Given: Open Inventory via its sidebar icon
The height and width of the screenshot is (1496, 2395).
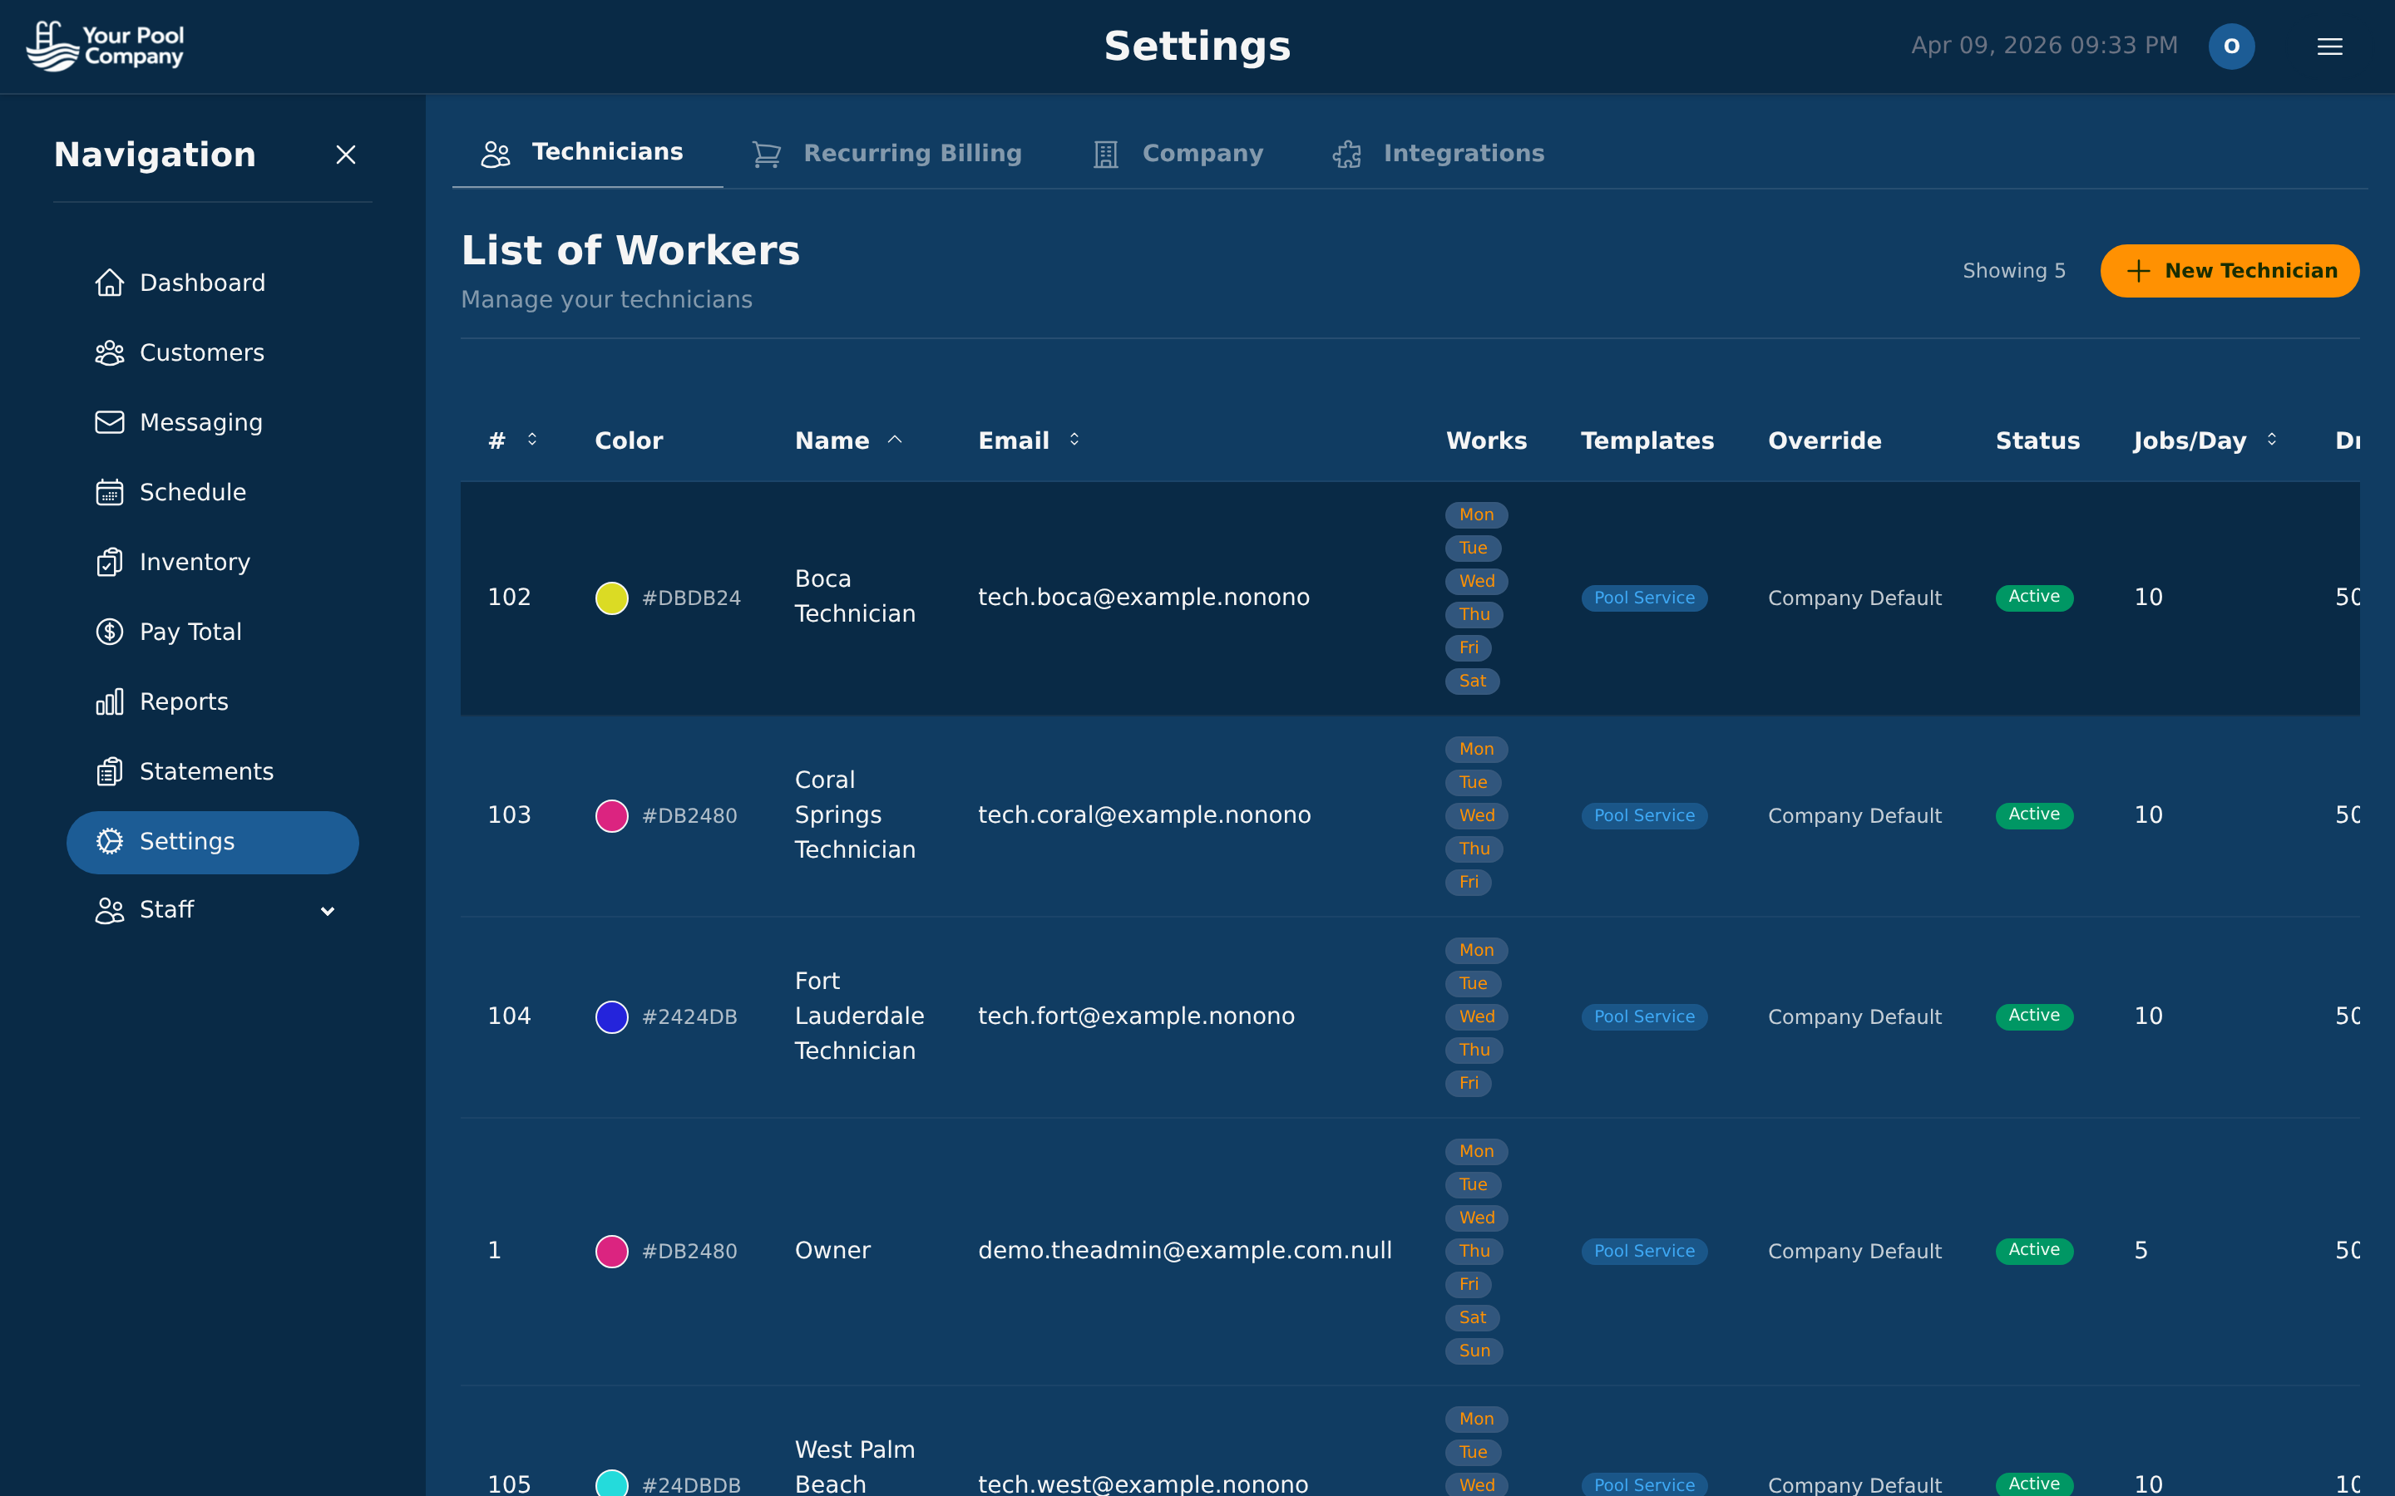Looking at the screenshot, I should tap(110, 561).
